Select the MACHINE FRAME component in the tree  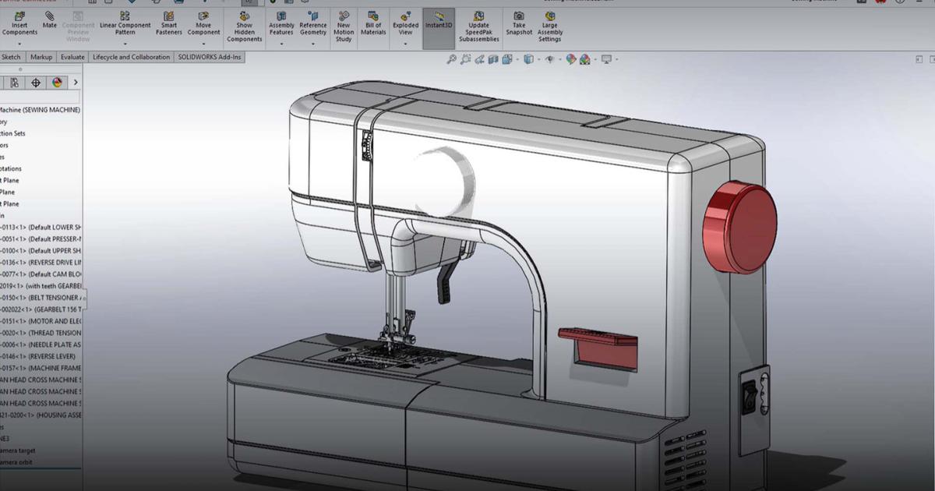tap(43, 367)
